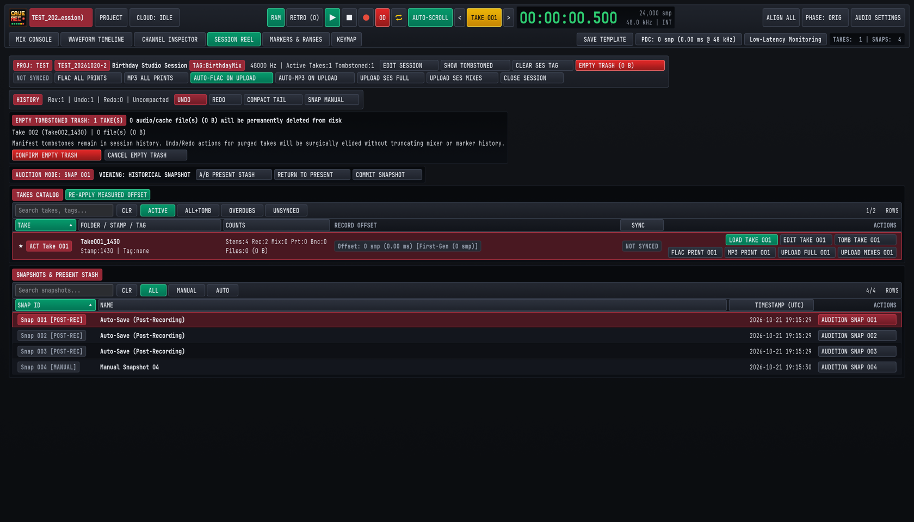Open the PROJECT menu

pos(111,17)
